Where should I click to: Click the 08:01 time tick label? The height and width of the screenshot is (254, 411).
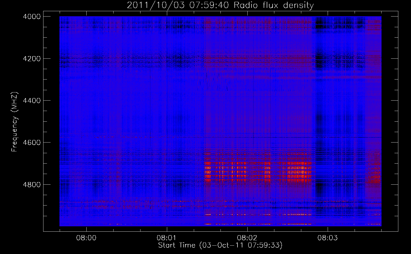pyautogui.click(x=167, y=238)
